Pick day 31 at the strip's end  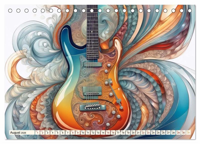[188, 132]
